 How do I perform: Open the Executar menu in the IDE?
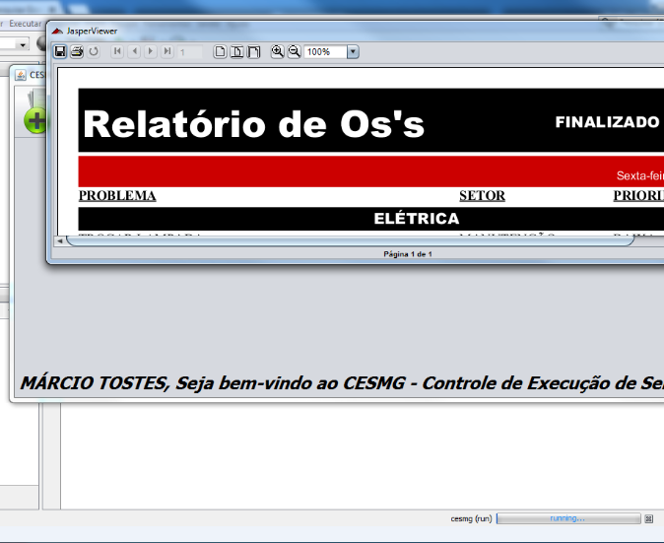(26, 24)
